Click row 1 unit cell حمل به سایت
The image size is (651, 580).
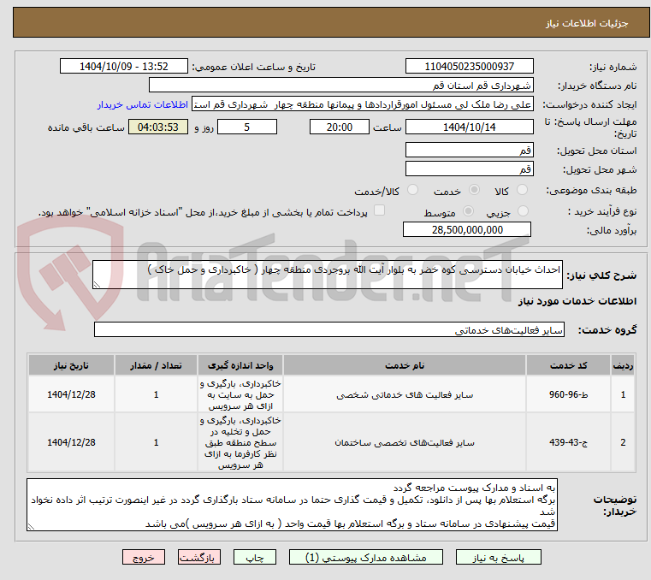pyautogui.click(x=240, y=394)
